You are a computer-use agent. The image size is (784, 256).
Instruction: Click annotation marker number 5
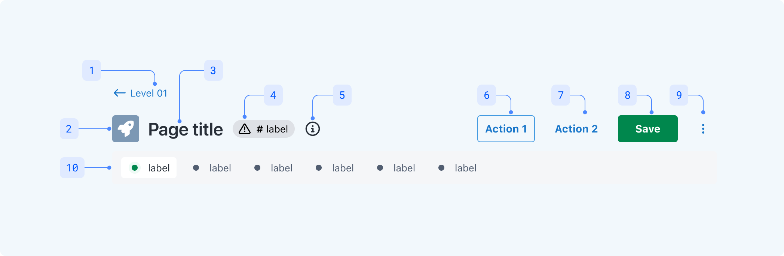342,95
